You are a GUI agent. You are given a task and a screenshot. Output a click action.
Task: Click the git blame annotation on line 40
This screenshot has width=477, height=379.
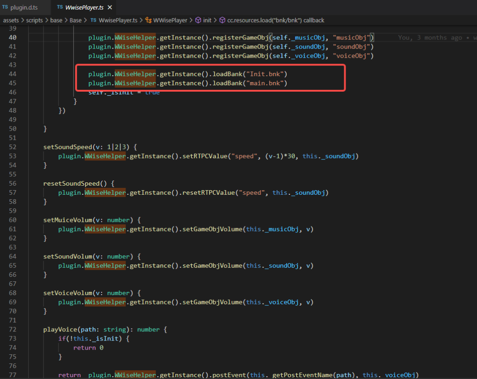[436, 38]
